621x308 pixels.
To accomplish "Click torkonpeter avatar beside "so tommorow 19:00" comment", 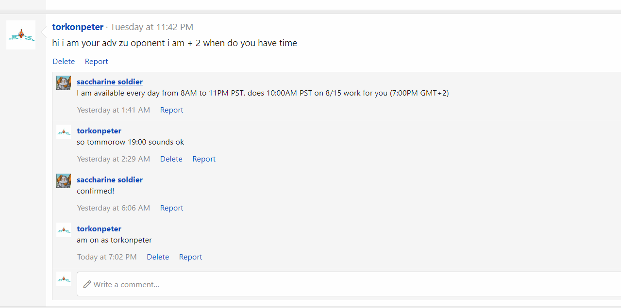I will (x=64, y=132).
